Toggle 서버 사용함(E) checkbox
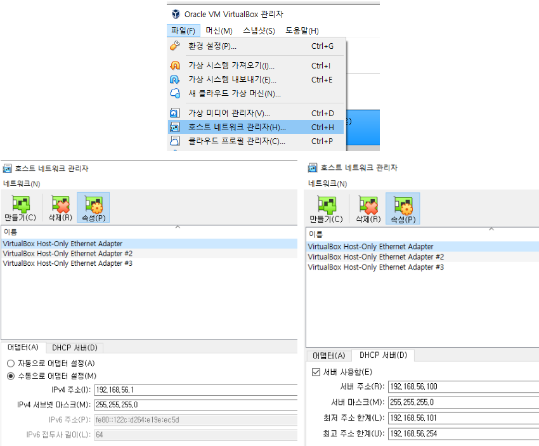The image size is (539, 446). point(316,372)
